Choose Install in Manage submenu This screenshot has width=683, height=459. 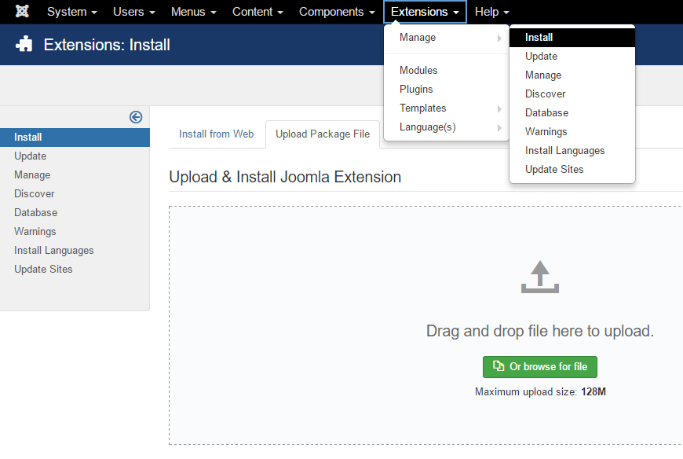[572, 38]
